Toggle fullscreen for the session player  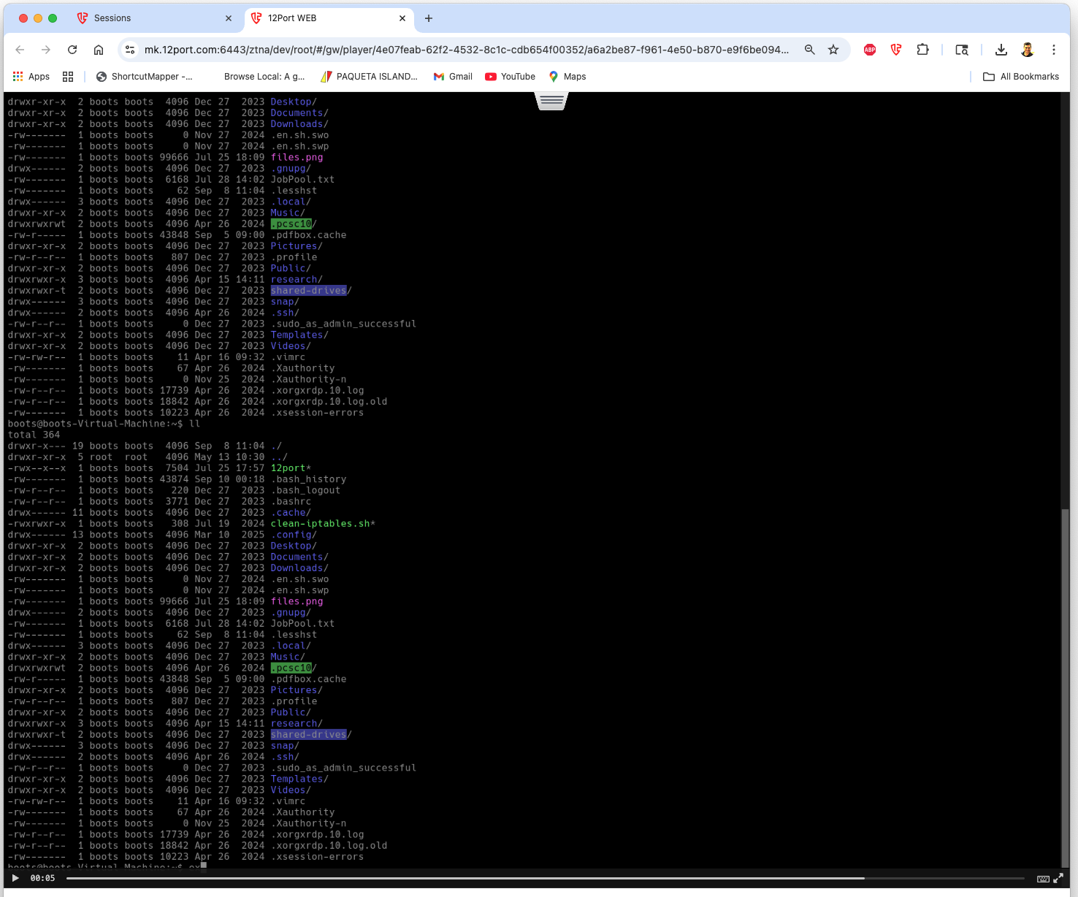pos(1058,879)
